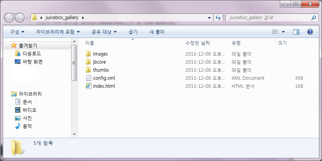Click the search magnifier icon
Screen dimensions: 322x161
tap(313, 18)
